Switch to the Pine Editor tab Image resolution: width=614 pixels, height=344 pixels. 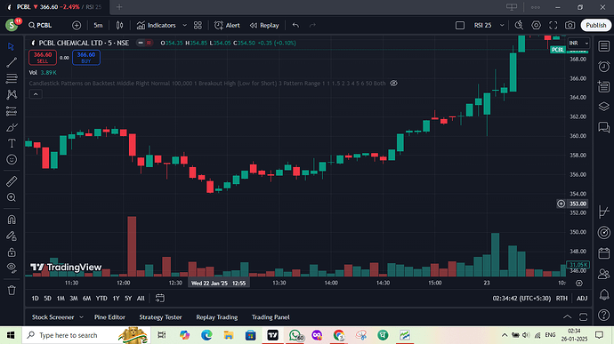pyautogui.click(x=109, y=317)
